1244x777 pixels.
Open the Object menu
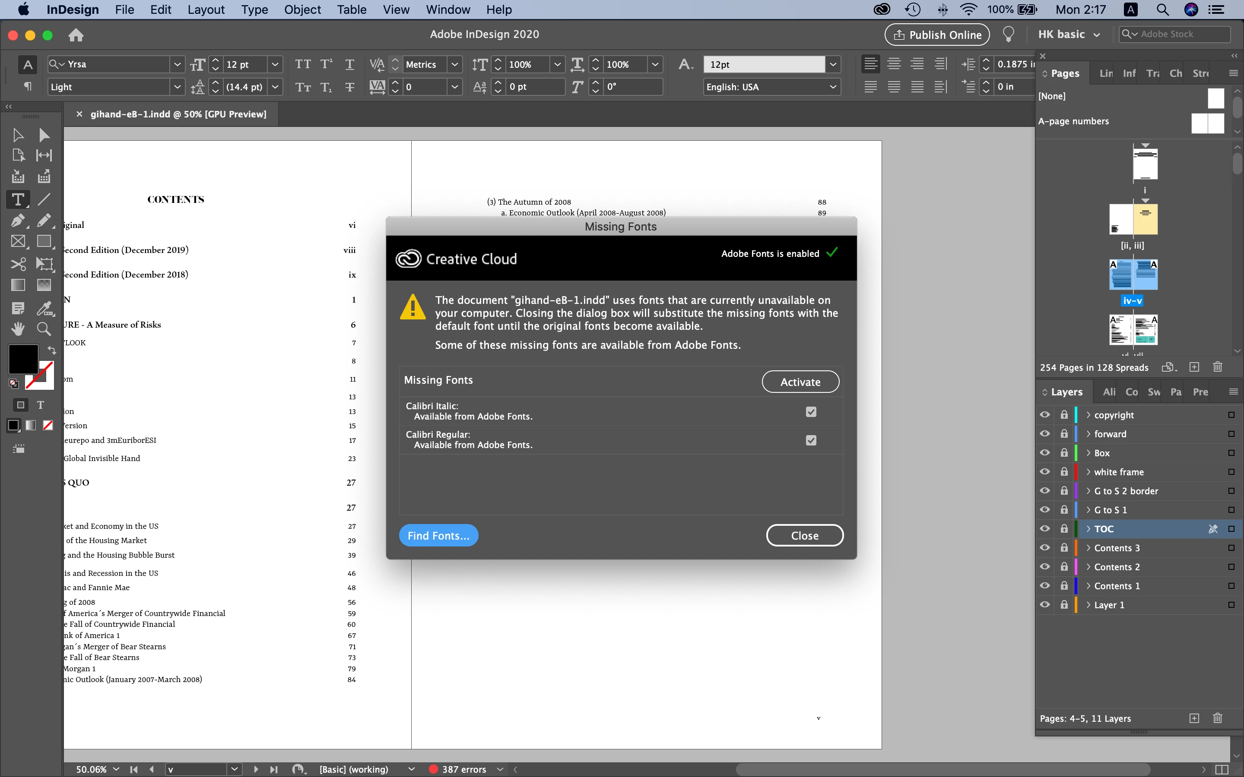pyautogui.click(x=302, y=10)
